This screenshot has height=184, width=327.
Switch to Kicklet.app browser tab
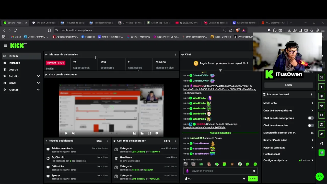click(x=158, y=23)
